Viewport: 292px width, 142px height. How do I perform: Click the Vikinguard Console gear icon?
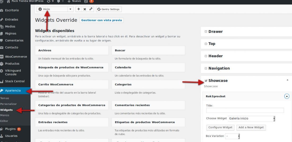pos(2,71)
